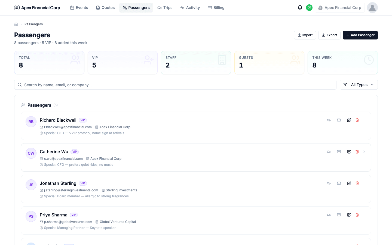Click the home breadcrumb icon
The image size is (392, 245).
[16, 24]
